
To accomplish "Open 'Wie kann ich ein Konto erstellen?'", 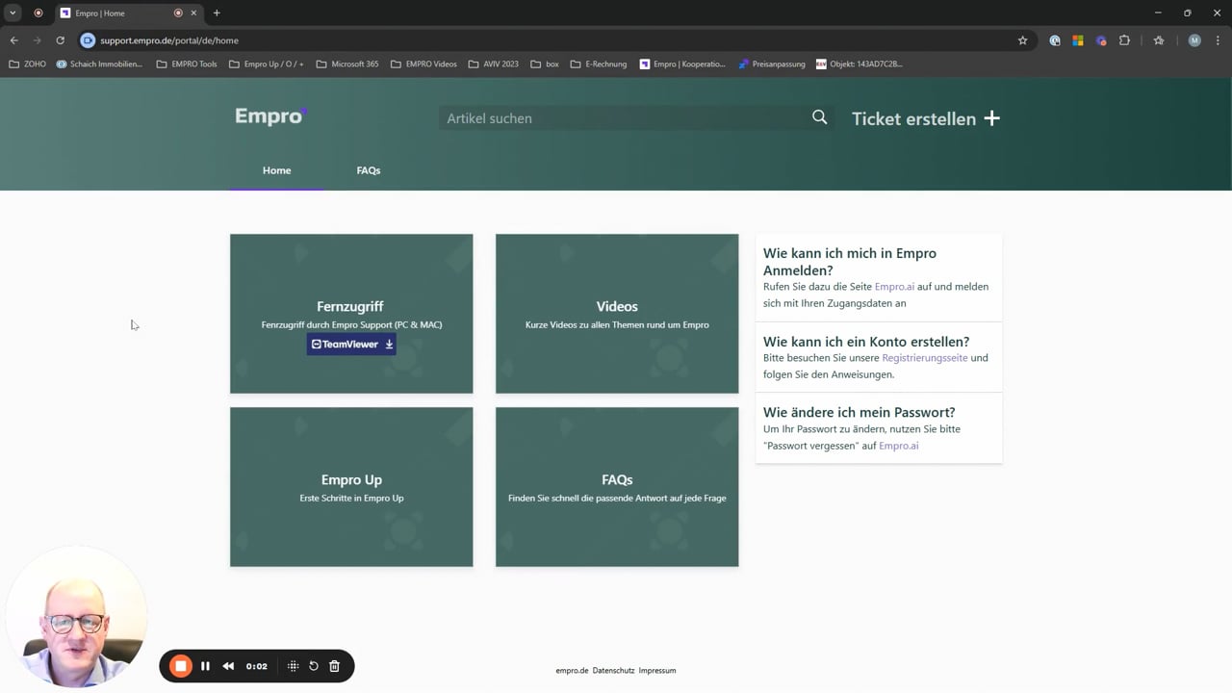I will tap(866, 342).
